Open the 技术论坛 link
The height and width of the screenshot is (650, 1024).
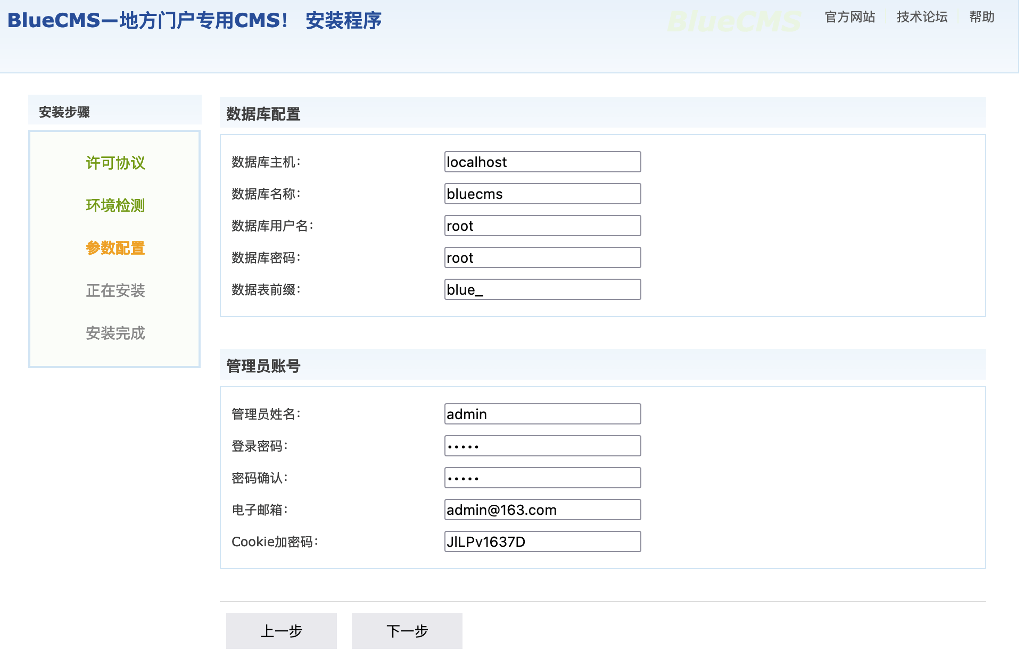[921, 17]
